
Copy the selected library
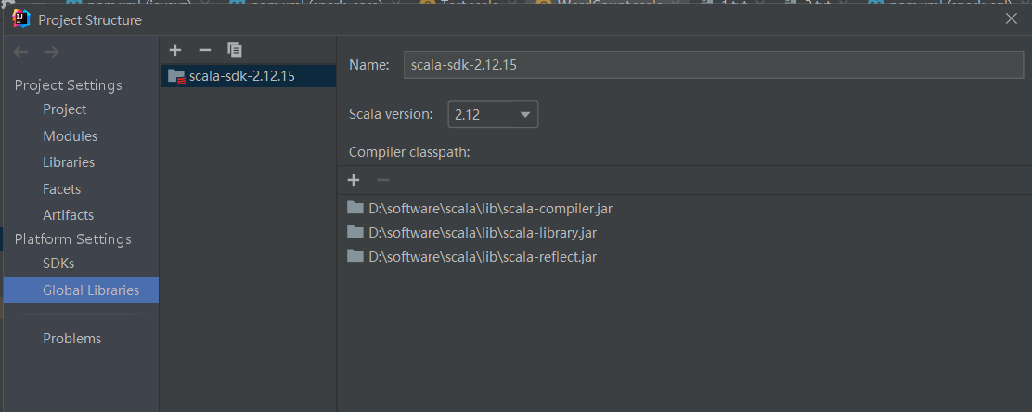234,49
